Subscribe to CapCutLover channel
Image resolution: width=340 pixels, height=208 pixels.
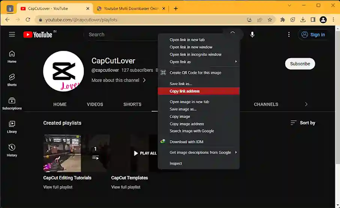click(300, 64)
